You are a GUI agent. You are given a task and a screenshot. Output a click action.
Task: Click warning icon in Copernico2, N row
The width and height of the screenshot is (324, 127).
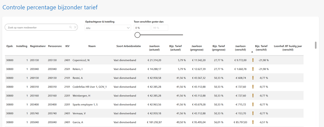[x=253, y=60]
